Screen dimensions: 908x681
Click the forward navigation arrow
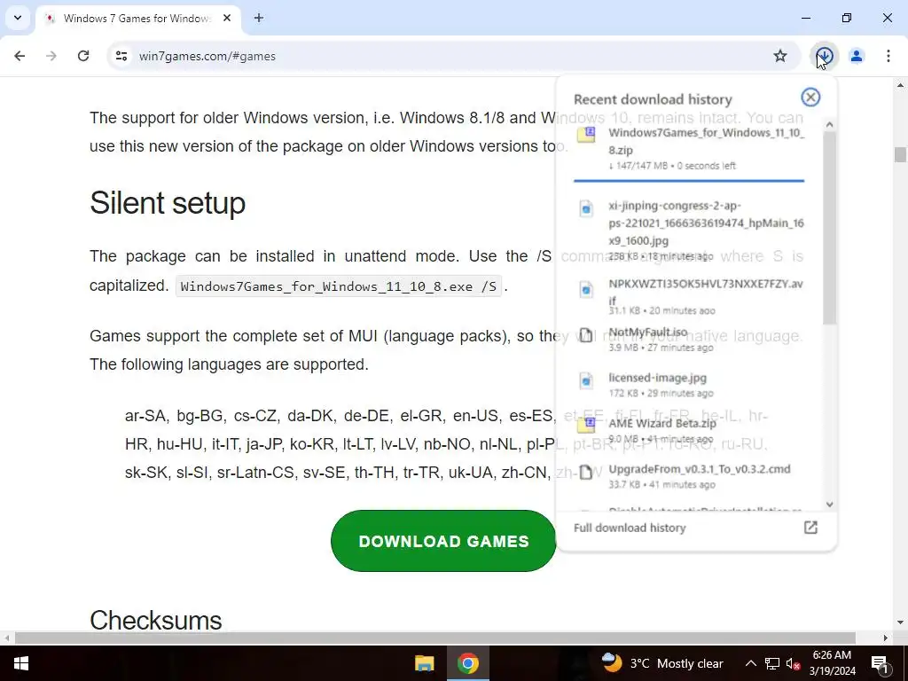(x=51, y=56)
